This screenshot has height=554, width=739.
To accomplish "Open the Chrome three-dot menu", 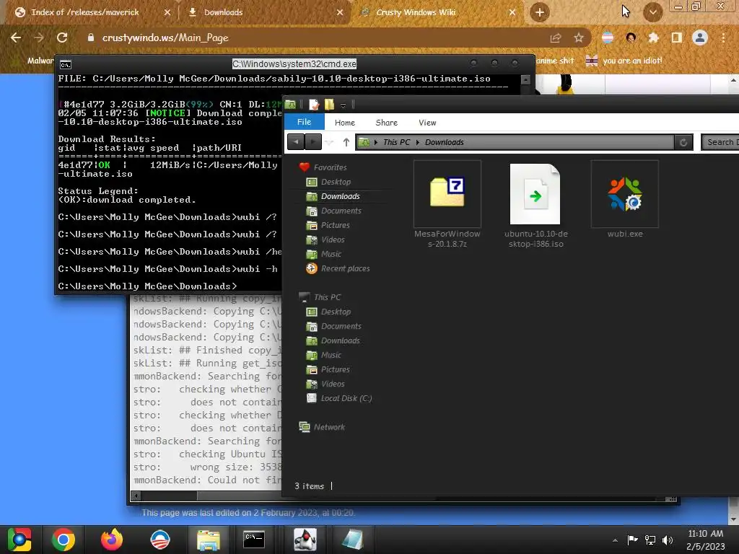I will point(723,38).
